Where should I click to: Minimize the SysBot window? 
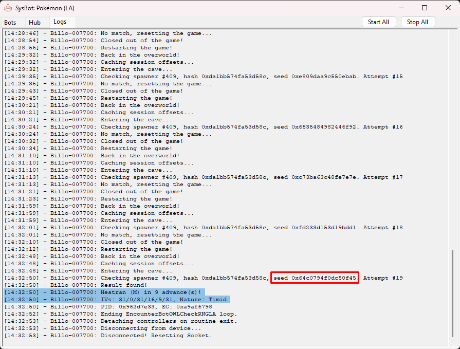tap(401, 8)
